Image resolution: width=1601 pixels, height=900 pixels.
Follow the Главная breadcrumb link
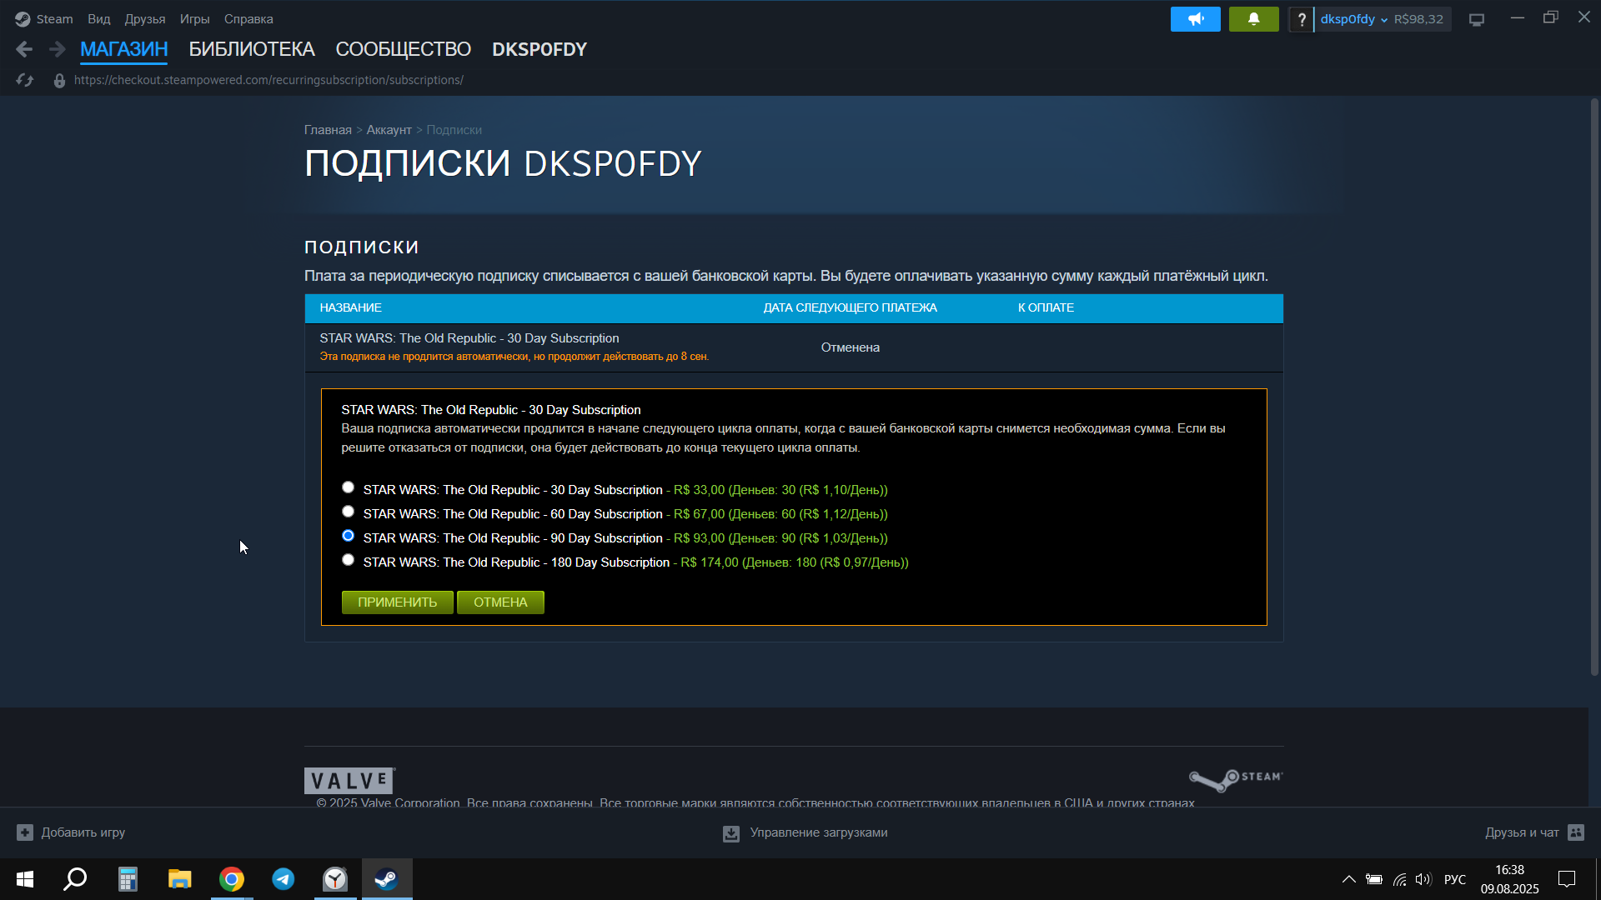click(x=328, y=130)
